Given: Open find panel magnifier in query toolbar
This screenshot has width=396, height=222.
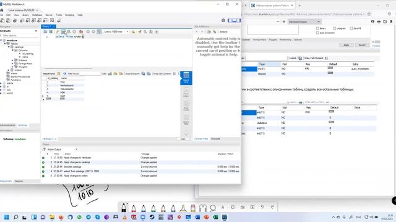Looking at the screenshot, I should point(145,31).
